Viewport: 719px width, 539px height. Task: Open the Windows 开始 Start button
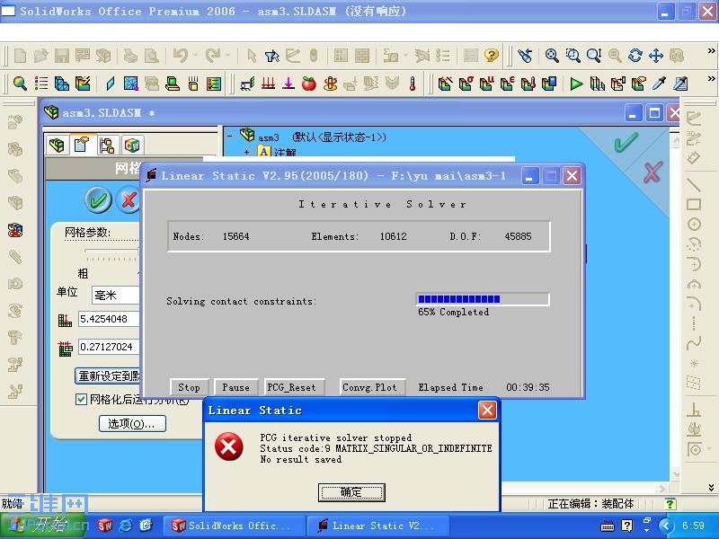click(x=45, y=526)
